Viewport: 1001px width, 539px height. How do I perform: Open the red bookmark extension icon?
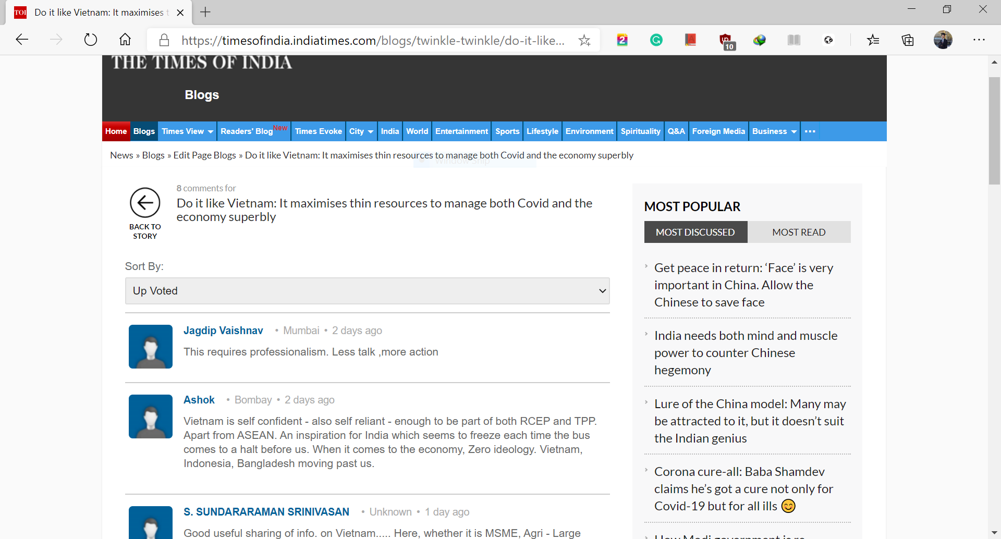pos(691,40)
